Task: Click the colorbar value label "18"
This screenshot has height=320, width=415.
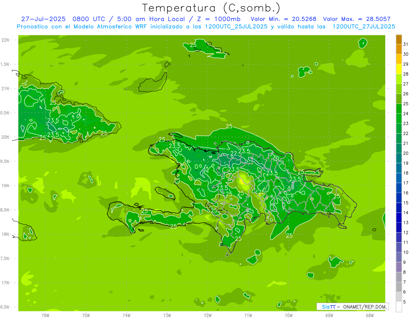Action: coord(406,173)
